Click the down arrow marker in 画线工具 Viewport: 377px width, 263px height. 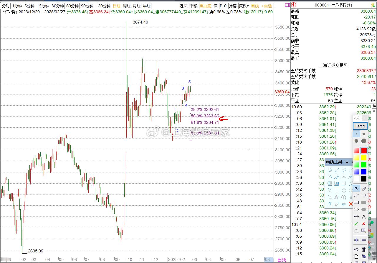click(x=330, y=204)
